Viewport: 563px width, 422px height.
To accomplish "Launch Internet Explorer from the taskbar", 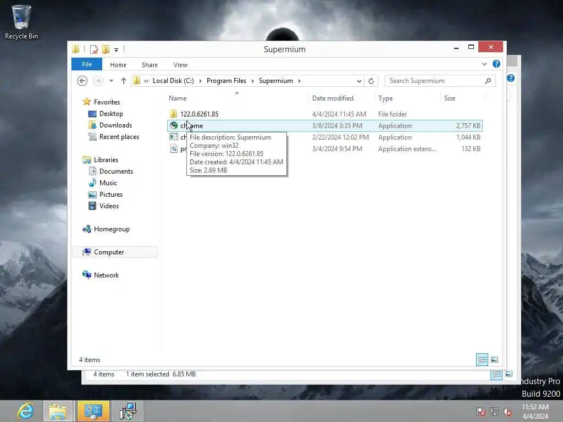I will pyautogui.click(x=25, y=411).
